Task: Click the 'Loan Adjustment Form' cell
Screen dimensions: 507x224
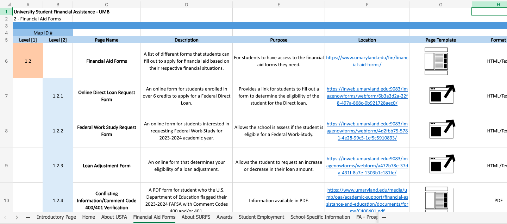Action: 107,166
